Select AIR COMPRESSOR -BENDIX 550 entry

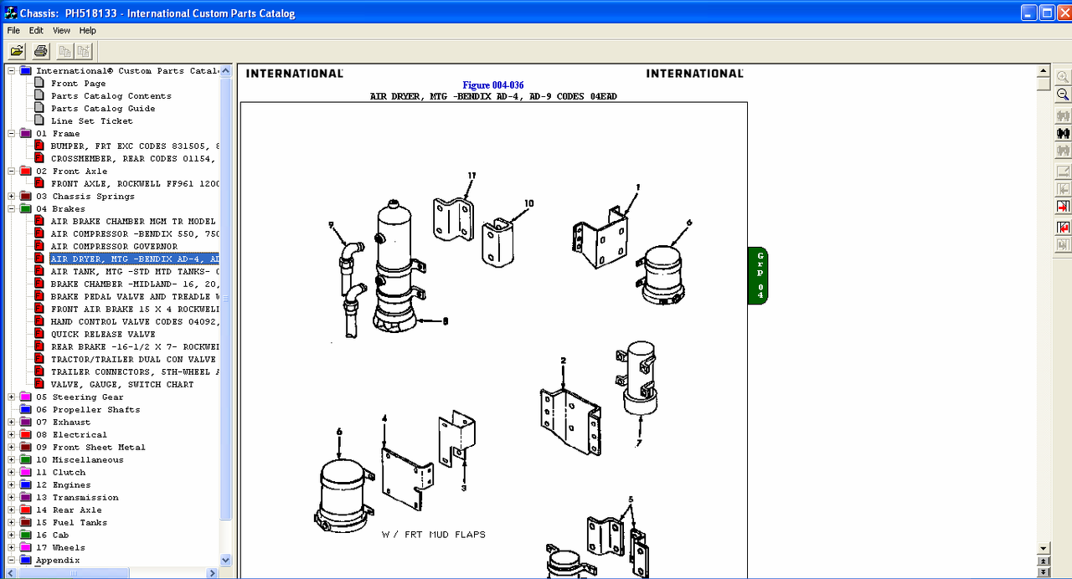coord(135,234)
